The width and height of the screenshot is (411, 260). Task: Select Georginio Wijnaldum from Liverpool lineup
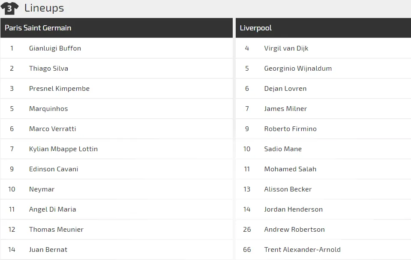323,69
